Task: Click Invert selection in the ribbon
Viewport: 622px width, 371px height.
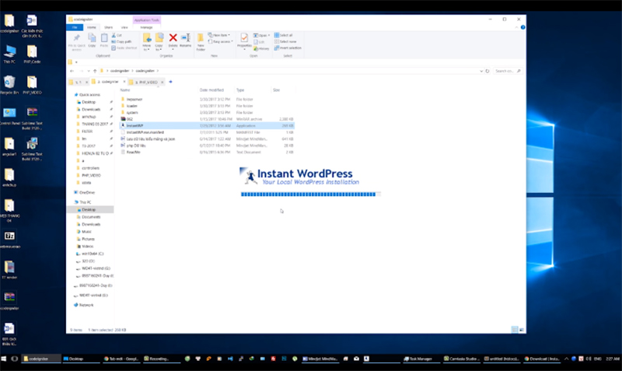Action: coord(288,47)
